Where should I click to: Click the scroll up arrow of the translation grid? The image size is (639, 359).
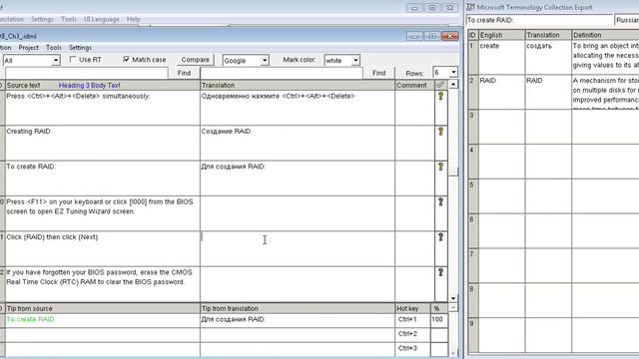453,85
